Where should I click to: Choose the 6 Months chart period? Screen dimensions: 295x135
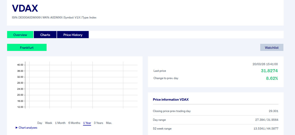coord(74,123)
